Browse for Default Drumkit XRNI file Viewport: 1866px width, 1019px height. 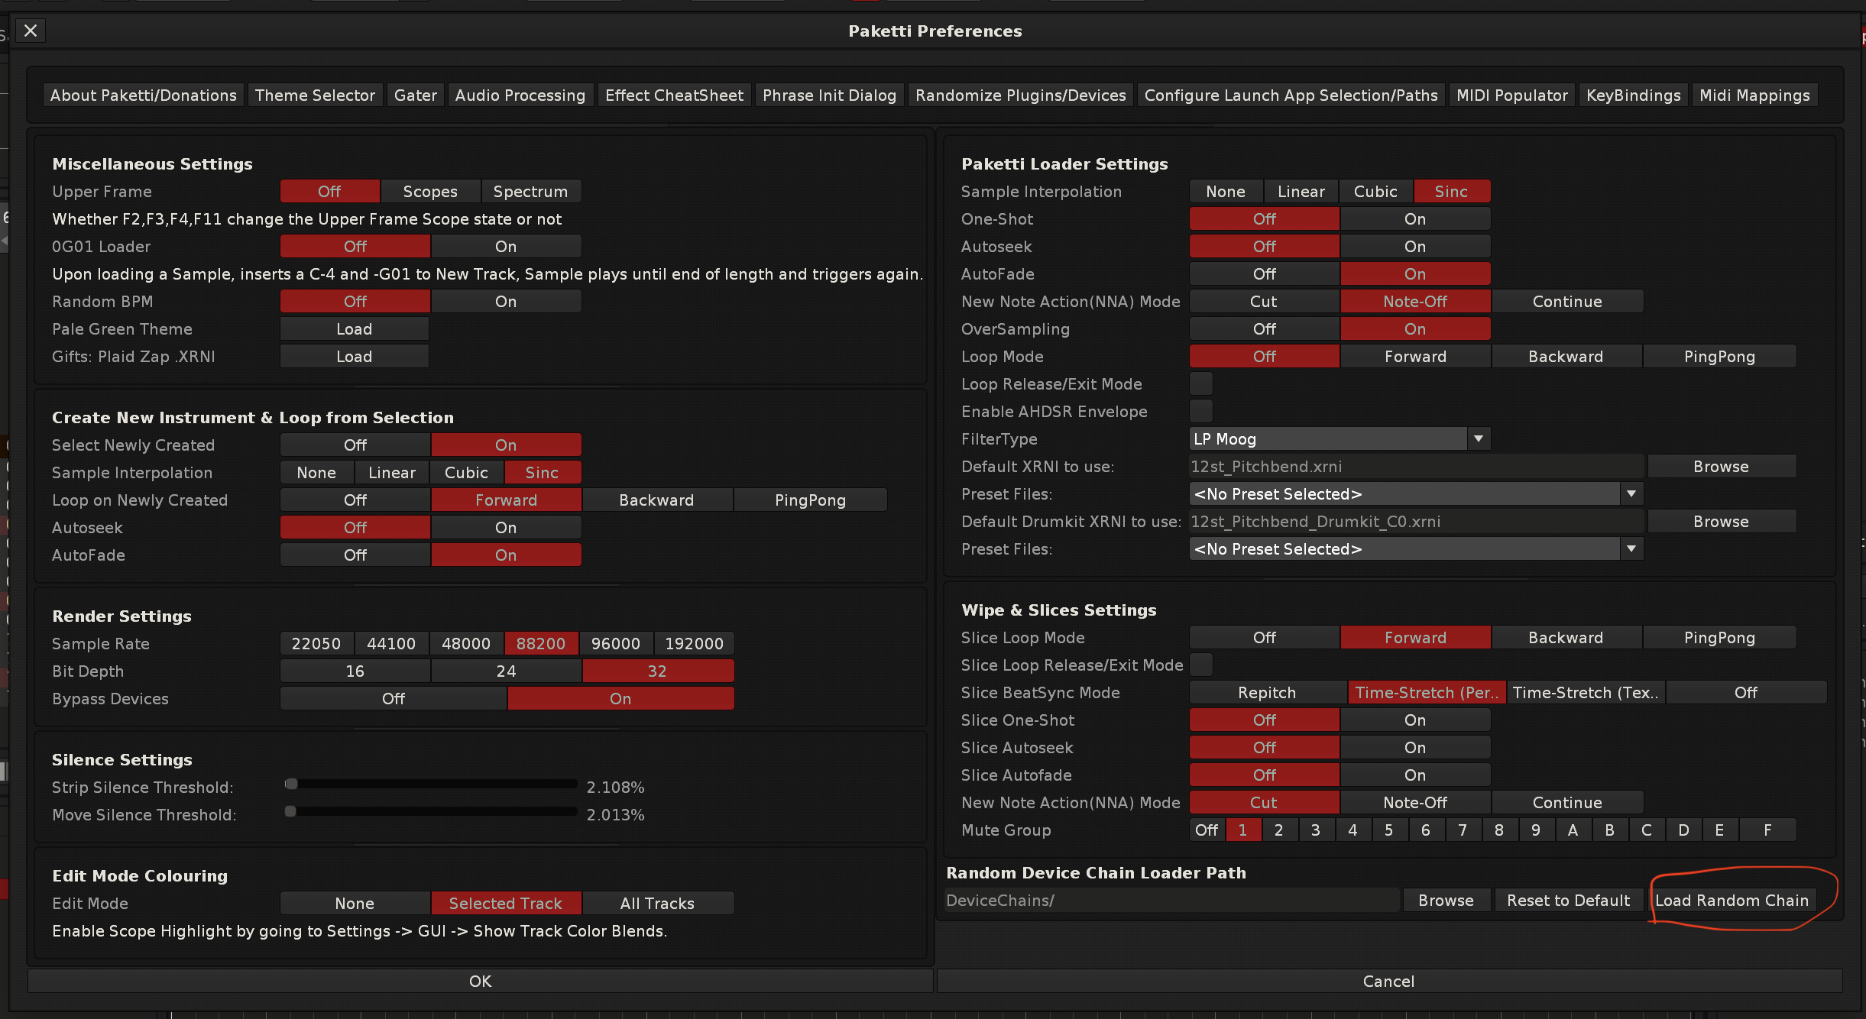coord(1720,522)
